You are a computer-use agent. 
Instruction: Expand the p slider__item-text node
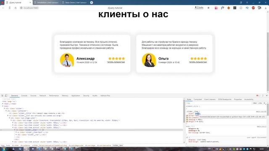(x=16, y=133)
